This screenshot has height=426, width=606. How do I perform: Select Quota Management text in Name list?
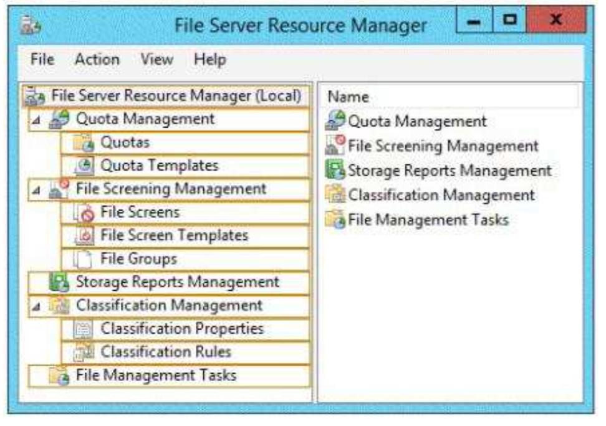point(417,121)
